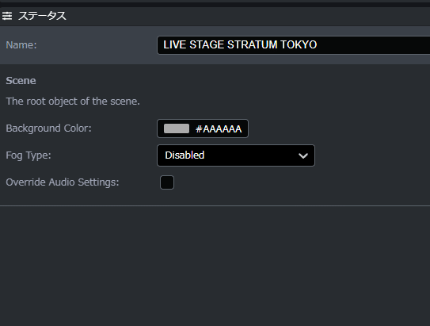
Task: Click the bold "Scene" heading
Action: pos(21,81)
